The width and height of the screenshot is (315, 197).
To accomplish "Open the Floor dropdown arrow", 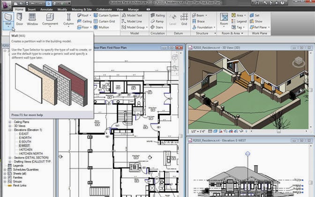I will click(91, 27).
